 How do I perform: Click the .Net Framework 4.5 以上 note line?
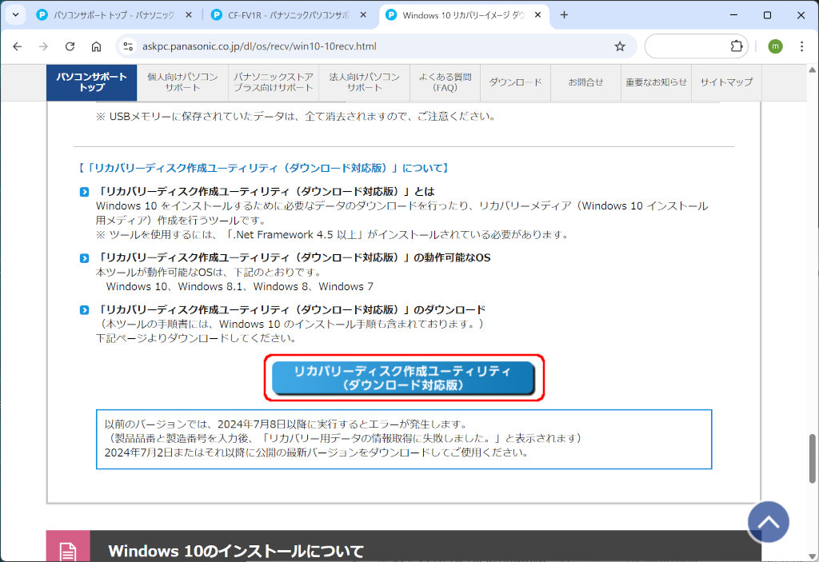pyautogui.click(x=333, y=235)
